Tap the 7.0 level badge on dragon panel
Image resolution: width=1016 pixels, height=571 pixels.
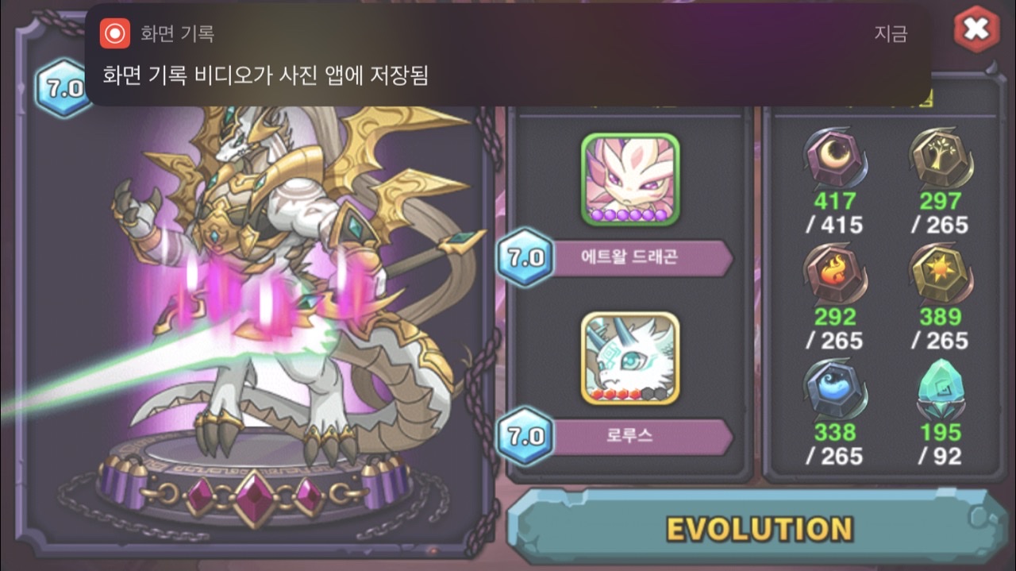click(x=62, y=88)
